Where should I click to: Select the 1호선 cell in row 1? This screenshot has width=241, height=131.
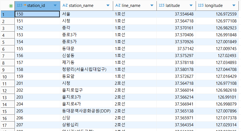pyautogui.click(x=135, y=14)
